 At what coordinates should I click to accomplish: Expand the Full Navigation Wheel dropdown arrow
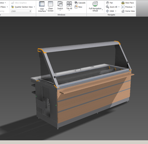[x=102, y=9]
